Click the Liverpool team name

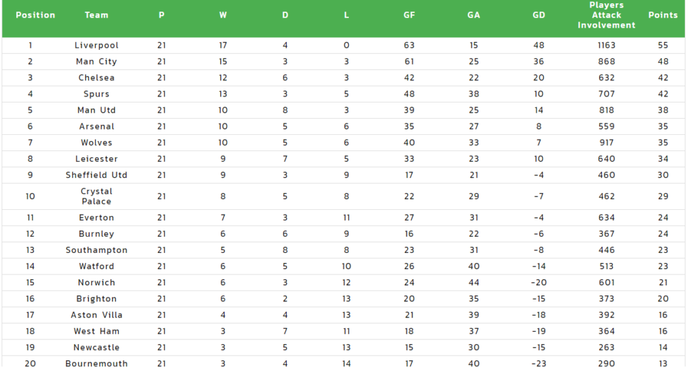pos(96,45)
